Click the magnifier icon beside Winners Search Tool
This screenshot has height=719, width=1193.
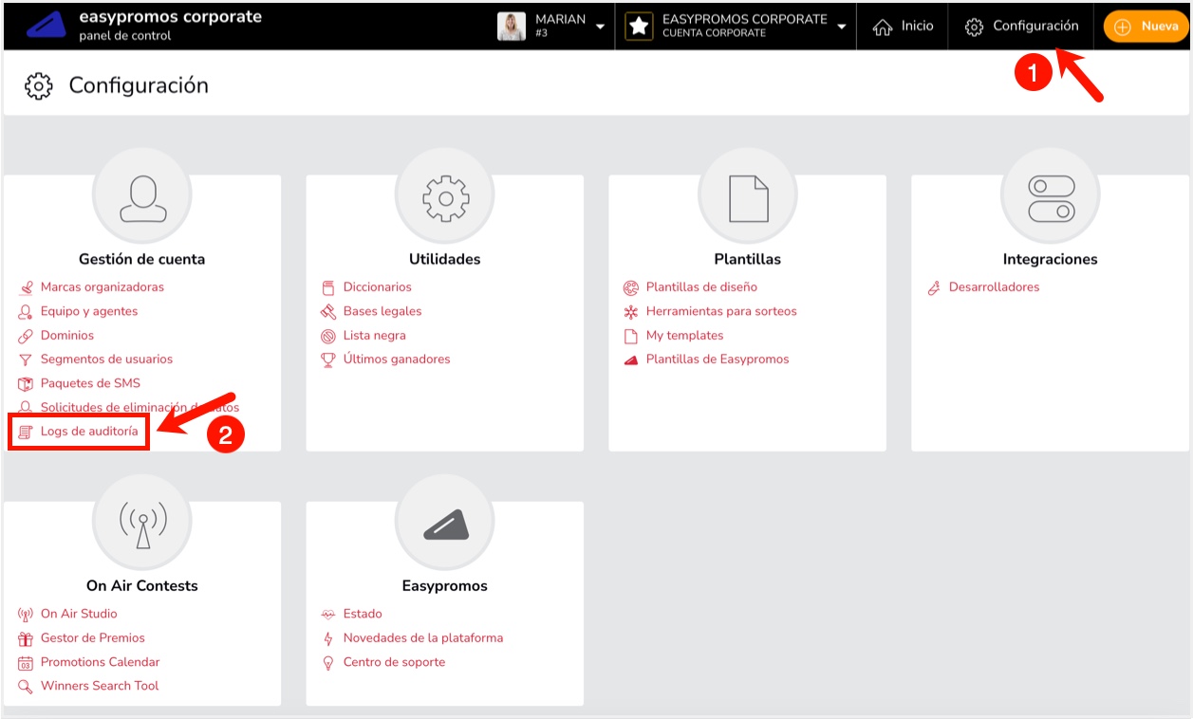tap(26, 686)
